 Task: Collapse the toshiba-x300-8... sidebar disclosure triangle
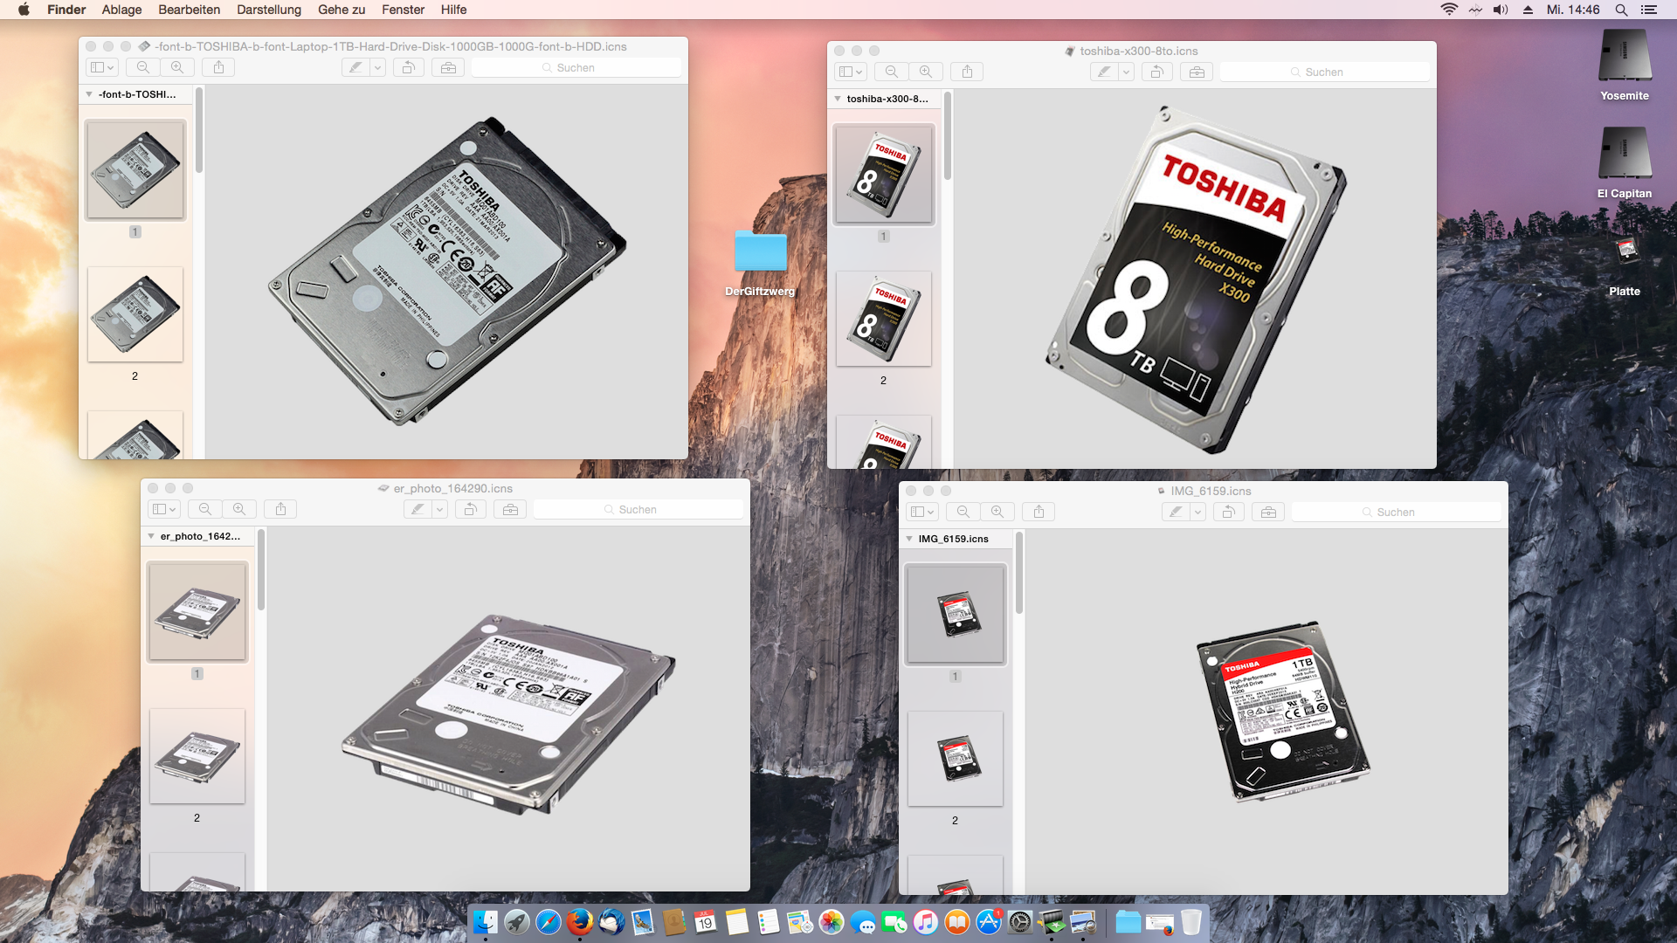838,99
